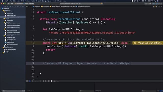This screenshot has width=163, height=92.
Task: Open the File menu
Action: [11, 1]
